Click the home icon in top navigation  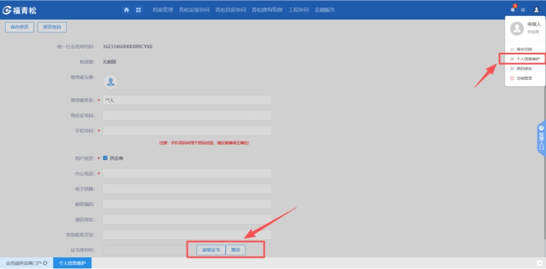pos(126,10)
